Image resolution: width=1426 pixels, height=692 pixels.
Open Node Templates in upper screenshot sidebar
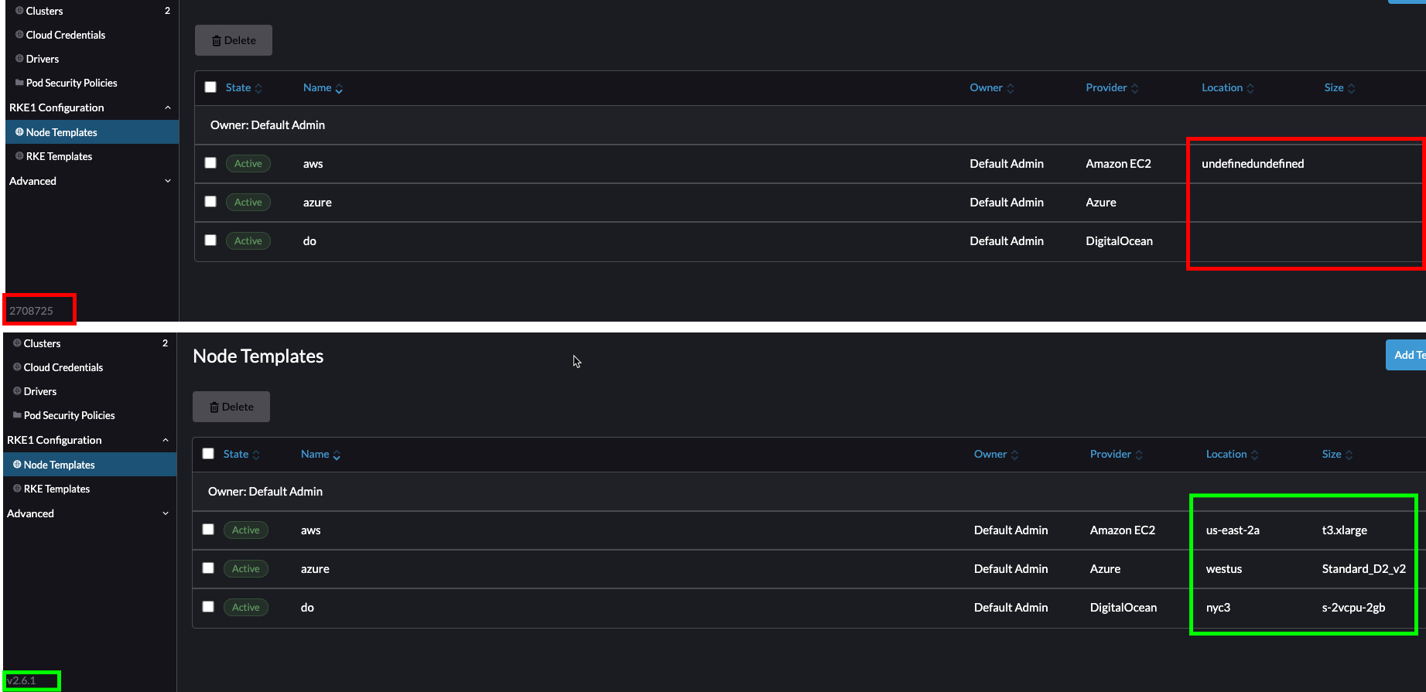tap(92, 132)
